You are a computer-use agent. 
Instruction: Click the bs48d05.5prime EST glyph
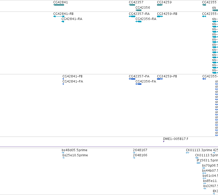63,153
